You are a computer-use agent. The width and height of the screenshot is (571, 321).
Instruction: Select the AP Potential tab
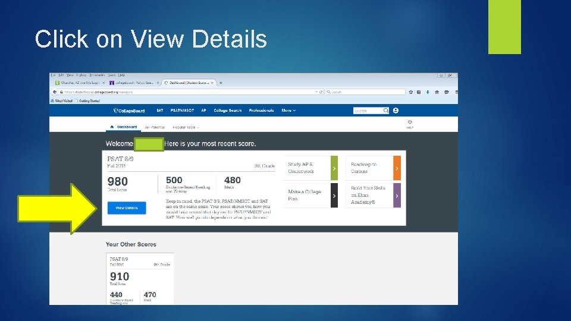(x=155, y=127)
